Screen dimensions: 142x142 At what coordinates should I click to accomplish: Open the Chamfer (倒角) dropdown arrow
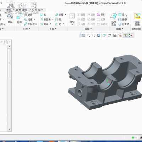coord(50,24)
